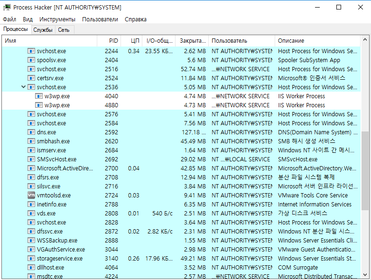The height and width of the screenshot is (280, 371).
Task: Click the SMSvcHost.exe process icon
Action: click(31, 159)
